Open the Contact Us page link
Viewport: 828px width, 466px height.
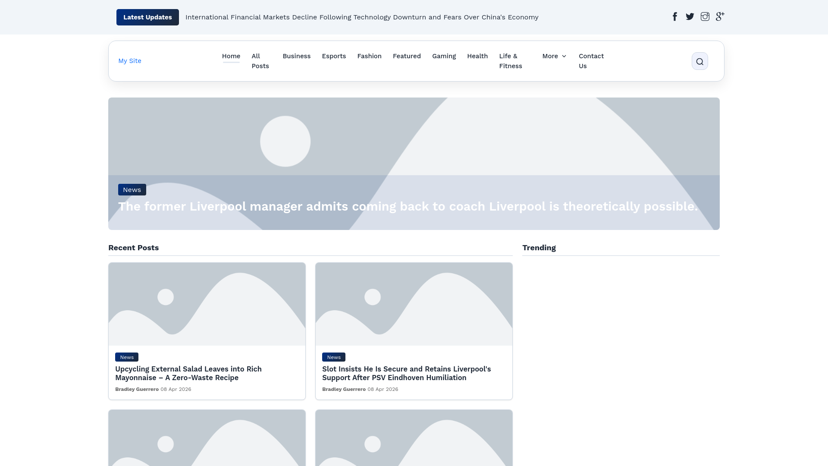(x=591, y=61)
